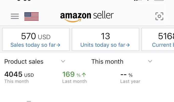Image resolution: width=174 pixels, height=102 pixels.
Task: Open Units today so far link
Action: (105, 45)
